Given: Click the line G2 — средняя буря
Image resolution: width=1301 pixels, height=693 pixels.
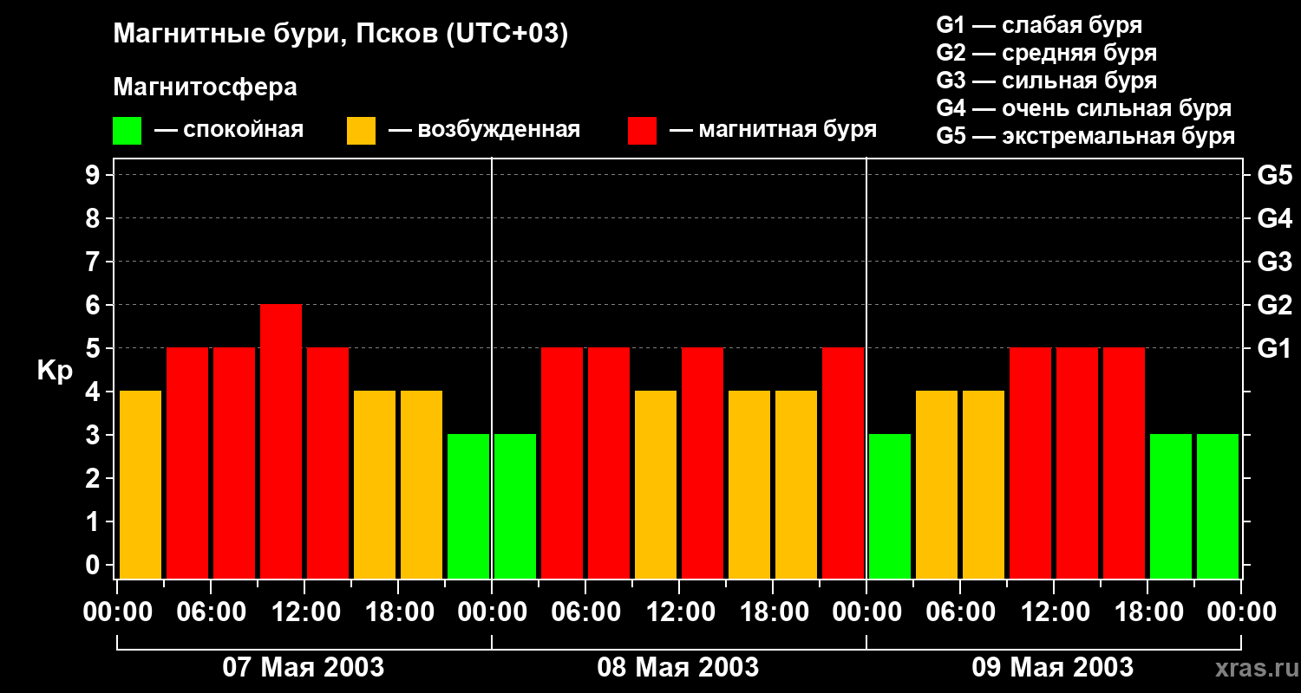Looking at the screenshot, I should coord(1047,53).
